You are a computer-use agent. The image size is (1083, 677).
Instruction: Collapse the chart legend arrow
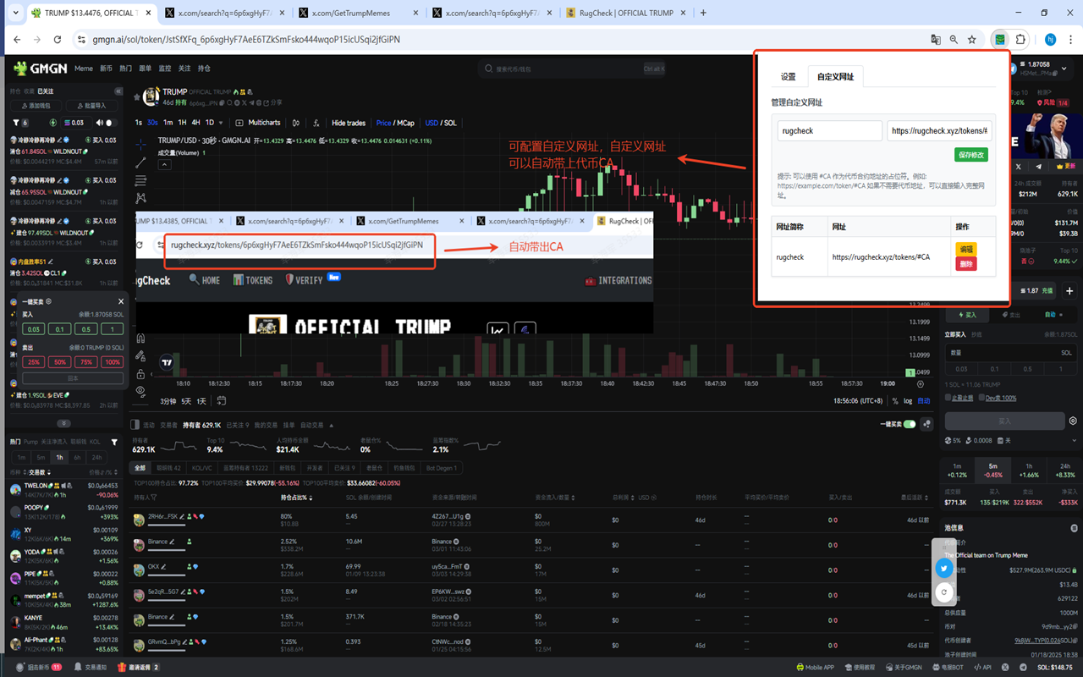[164, 165]
